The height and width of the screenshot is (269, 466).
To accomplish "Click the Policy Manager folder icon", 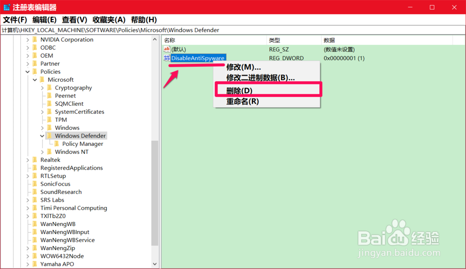I will pos(57,144).
